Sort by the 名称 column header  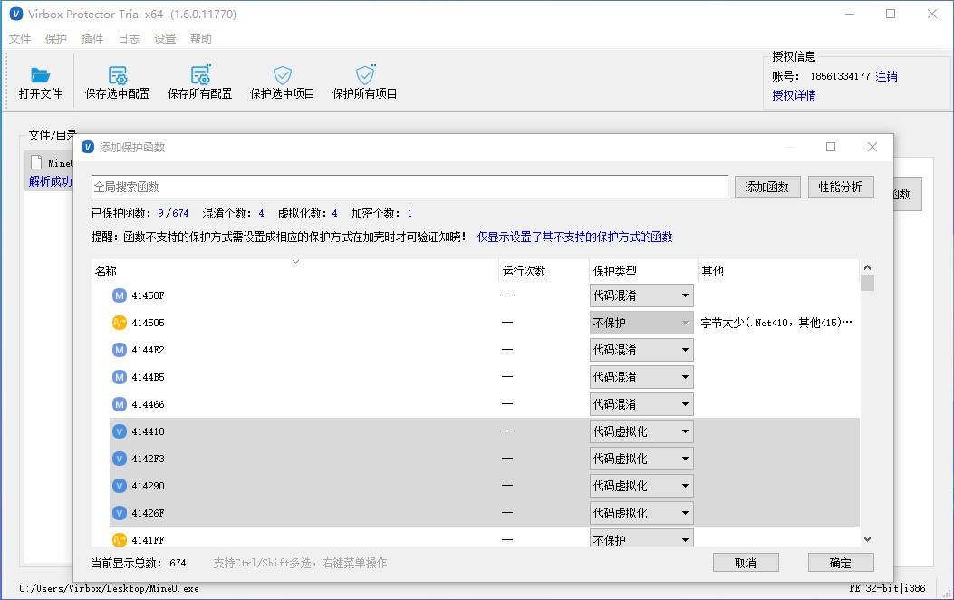pos(295,271)
